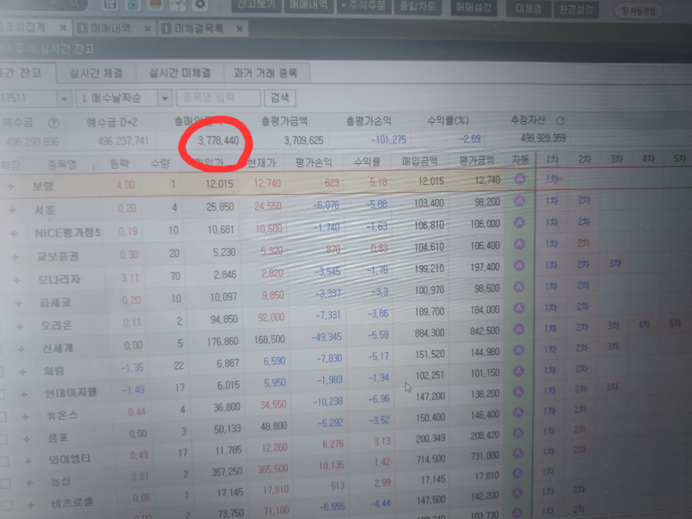Open the 과거 거래 종목 tab

[x=264, y=73]
